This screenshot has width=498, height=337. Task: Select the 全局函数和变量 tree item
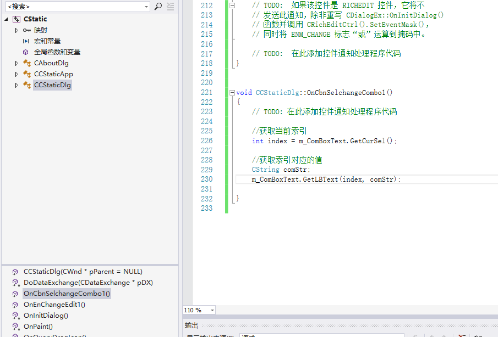[57, 52]
